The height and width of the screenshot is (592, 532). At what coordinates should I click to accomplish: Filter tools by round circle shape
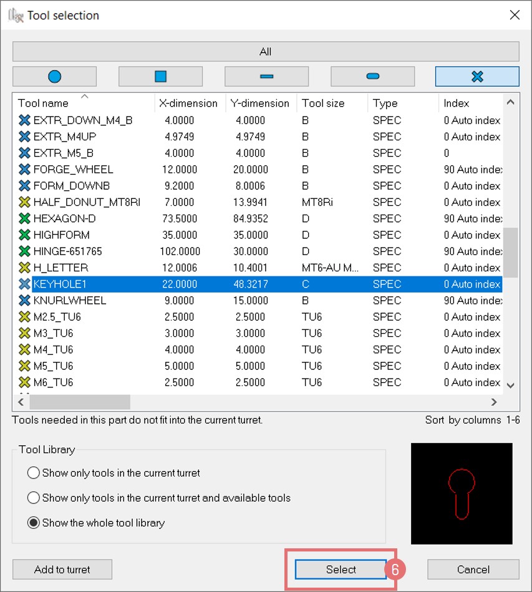tap(54, 76)
